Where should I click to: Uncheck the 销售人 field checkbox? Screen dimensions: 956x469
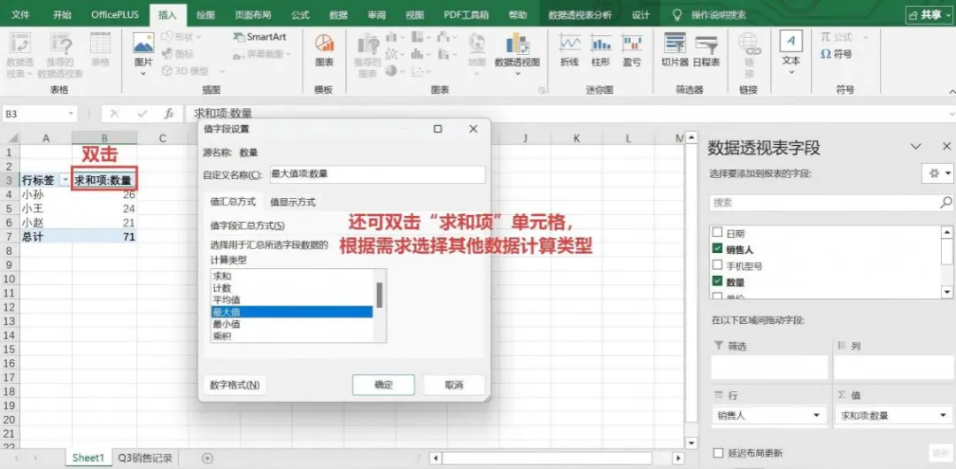click(717, 250)
